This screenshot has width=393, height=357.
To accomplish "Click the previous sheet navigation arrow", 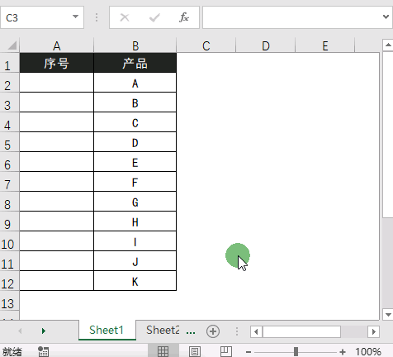I will tap(20, 331).
